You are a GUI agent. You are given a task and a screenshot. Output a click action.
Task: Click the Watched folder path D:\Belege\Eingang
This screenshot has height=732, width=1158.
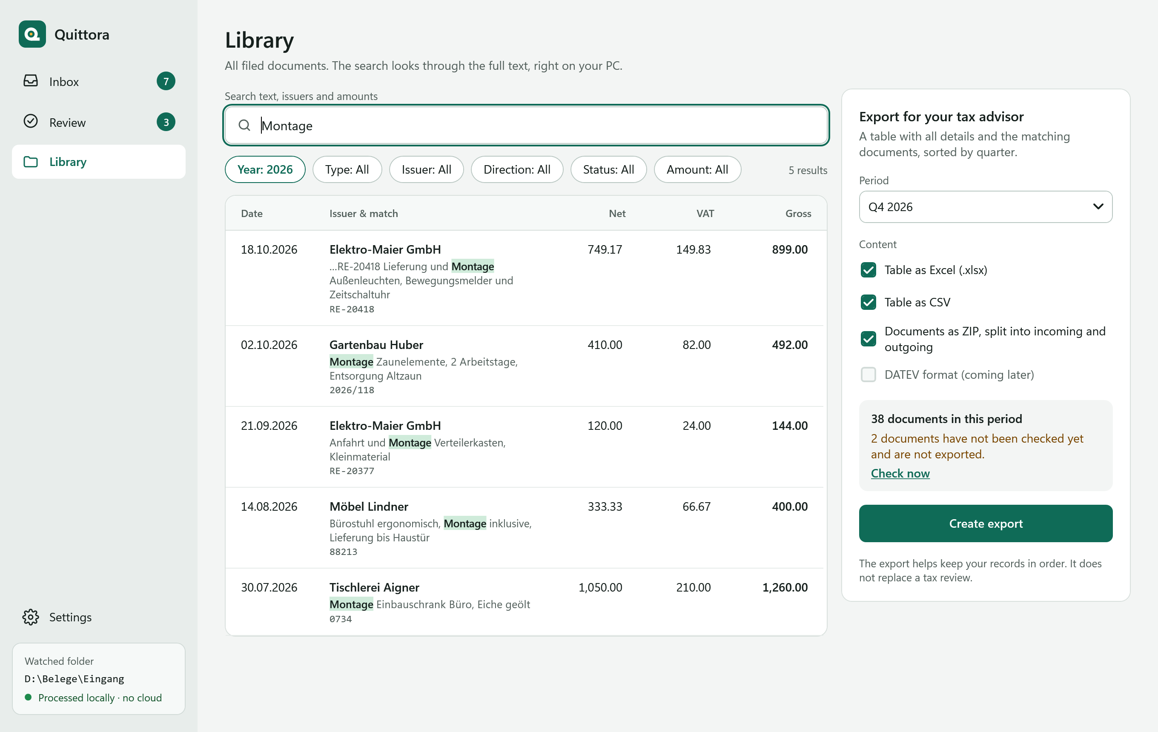click(75, 679)
